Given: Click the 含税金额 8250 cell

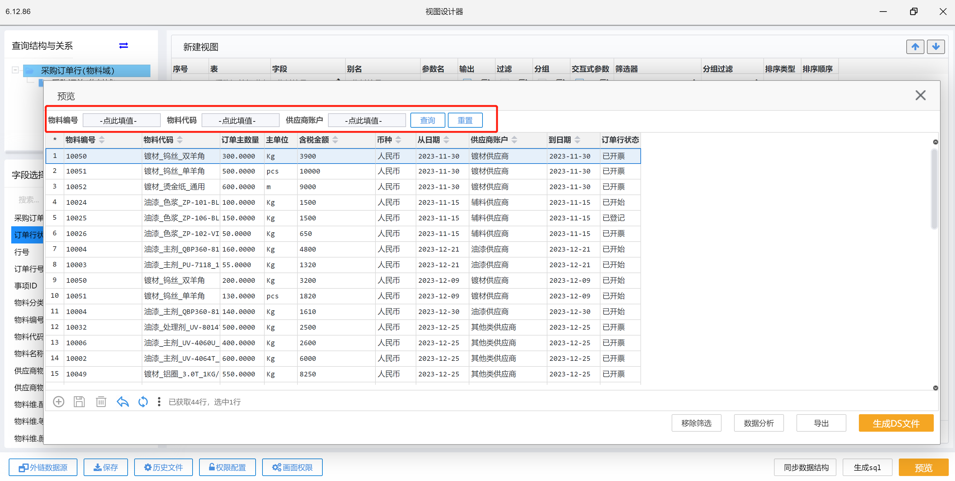Looking at the screenshot, I should (336, 374).
